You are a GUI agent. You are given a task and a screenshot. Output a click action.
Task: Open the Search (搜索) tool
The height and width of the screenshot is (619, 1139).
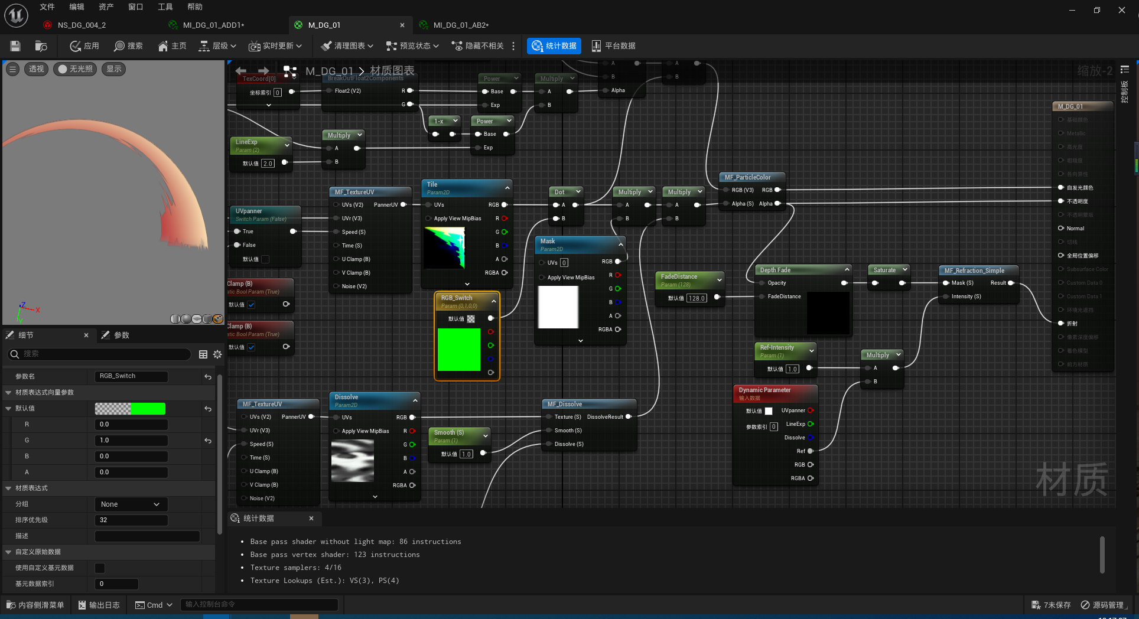(128, 46)
